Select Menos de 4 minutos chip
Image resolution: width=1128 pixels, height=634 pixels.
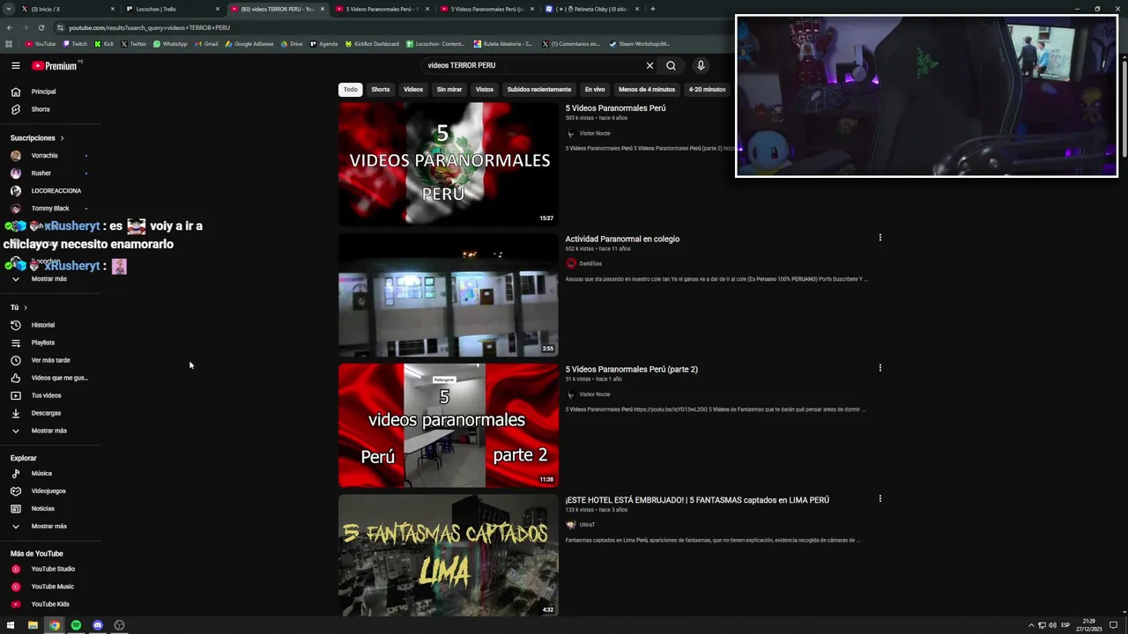pos(647,89)
